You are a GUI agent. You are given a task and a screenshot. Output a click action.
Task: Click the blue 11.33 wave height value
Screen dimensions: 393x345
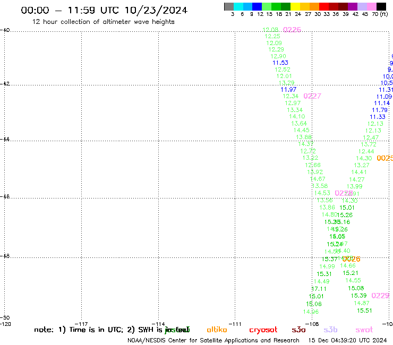point(378,117)
